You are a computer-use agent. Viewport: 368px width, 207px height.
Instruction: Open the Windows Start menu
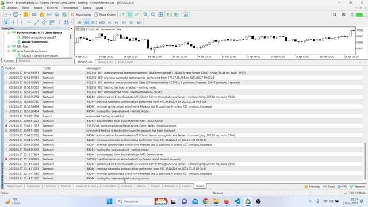click(109, 201)
